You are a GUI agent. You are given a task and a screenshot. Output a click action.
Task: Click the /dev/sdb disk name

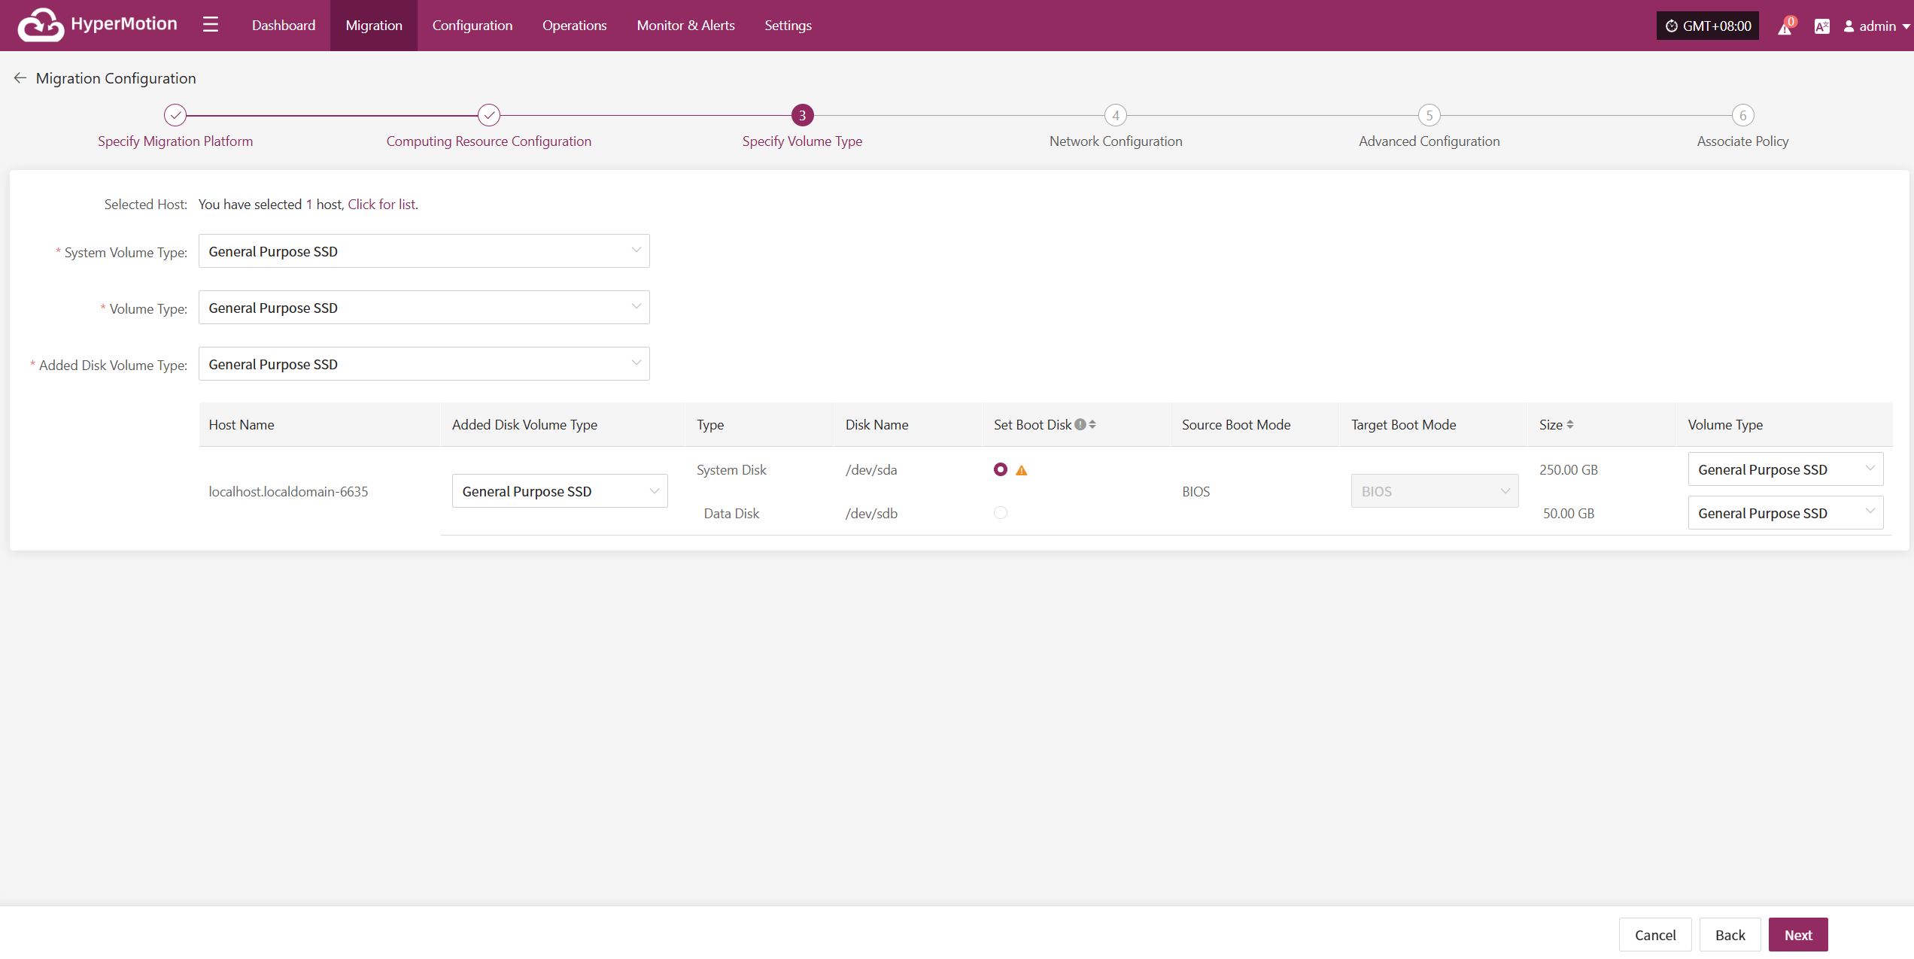pos(871,514)
